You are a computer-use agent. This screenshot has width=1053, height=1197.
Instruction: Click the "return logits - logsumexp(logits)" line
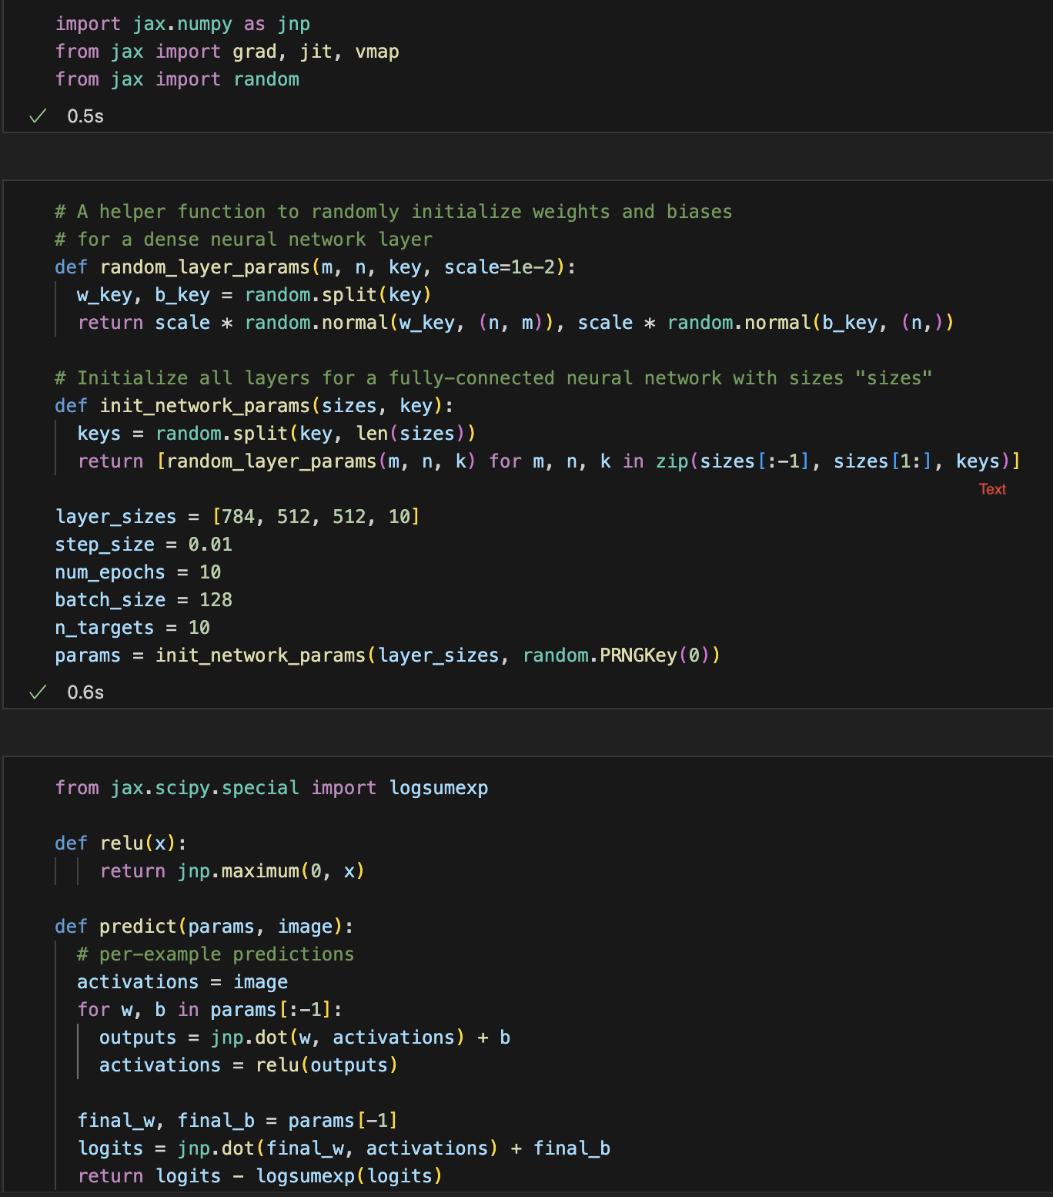260,1176
